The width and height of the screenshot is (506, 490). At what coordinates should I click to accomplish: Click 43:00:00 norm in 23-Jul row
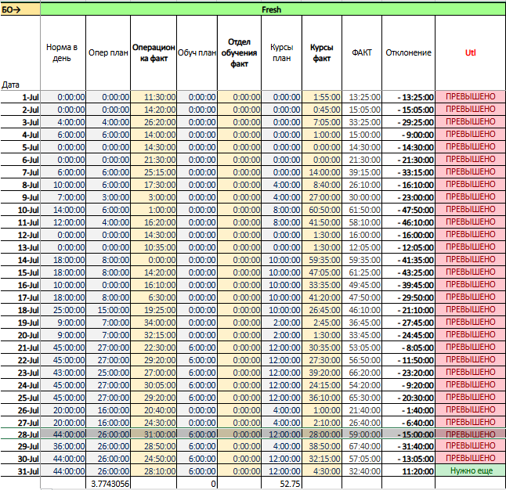pyautogui.click(x=63, y=373)
